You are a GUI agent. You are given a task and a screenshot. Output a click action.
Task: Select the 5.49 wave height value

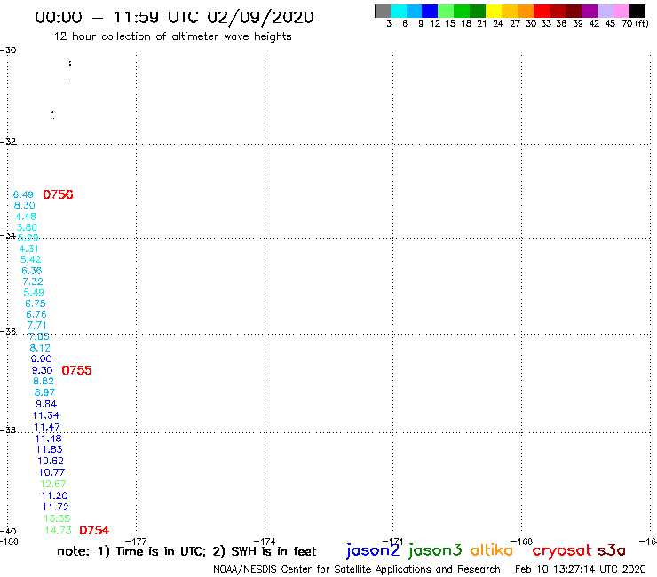pos(34,292)
